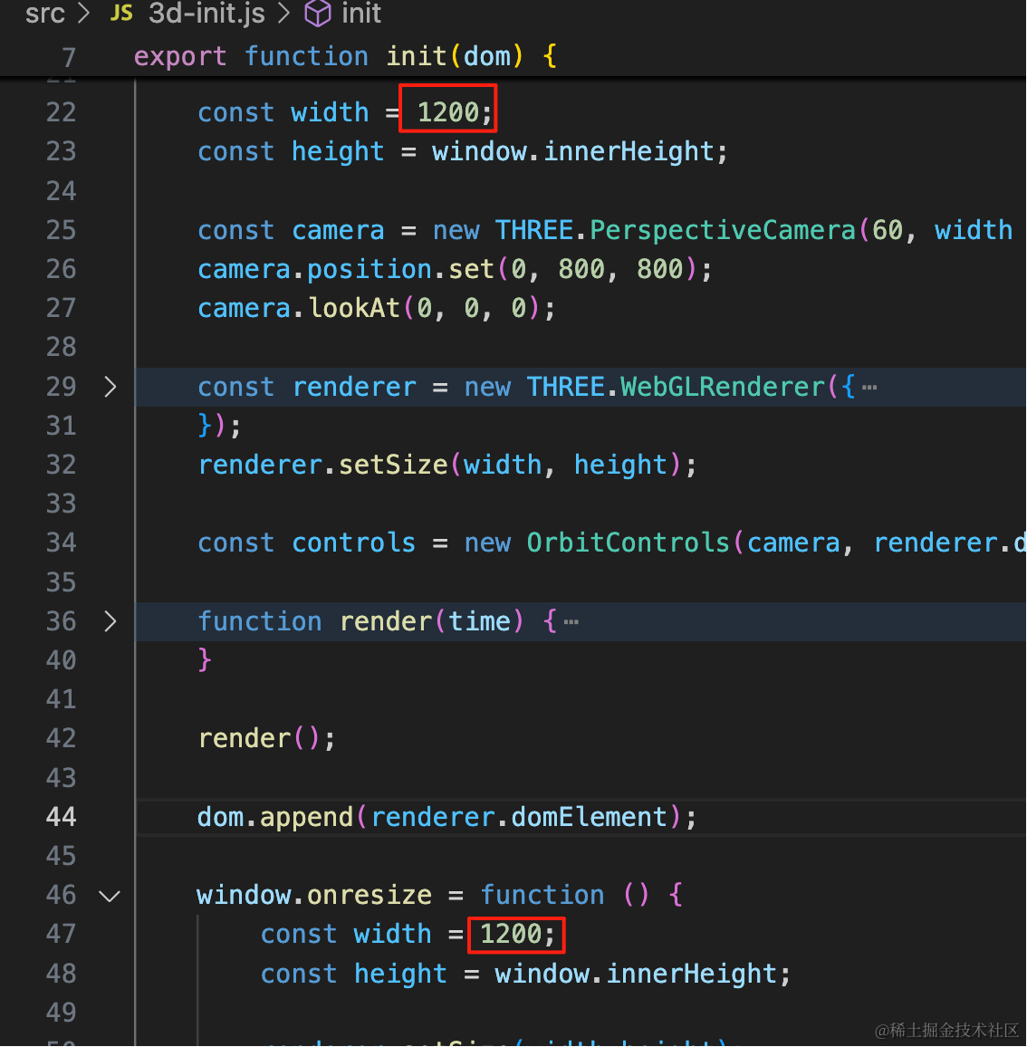Click the cube symbol icon beside init
The width and height of the screenshot is (1027, 1047).
[318, 14]
